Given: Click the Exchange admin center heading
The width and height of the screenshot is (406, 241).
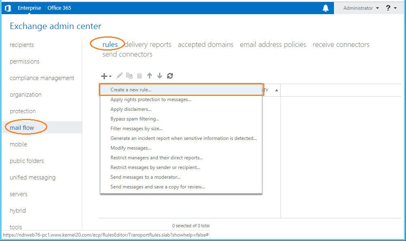Looking at the screenshot, I should [x=55, y=26].
